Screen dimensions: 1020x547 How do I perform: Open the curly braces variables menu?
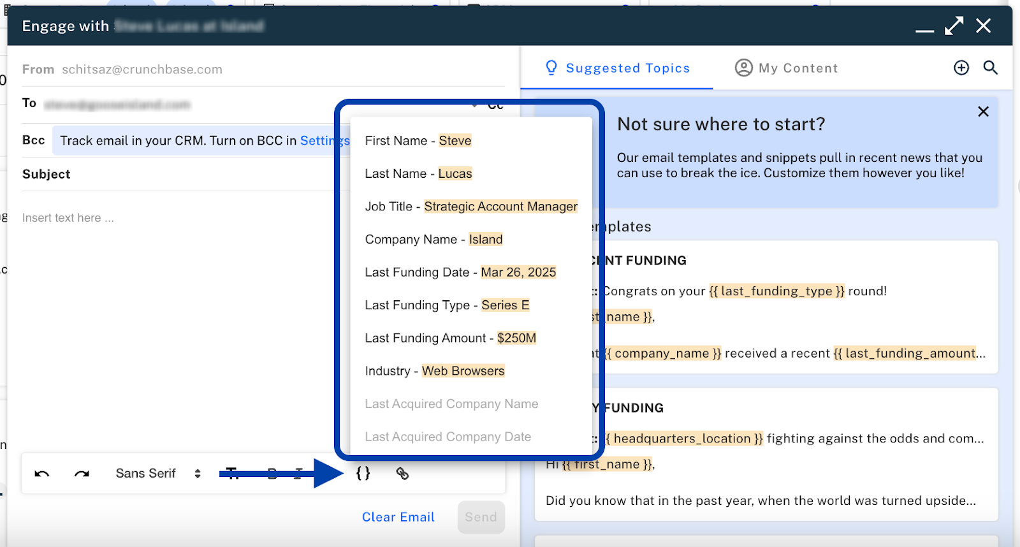(363, 473)
